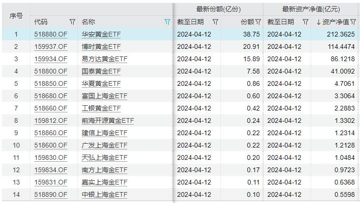Open fund code 518800.OF
This screenshot has height=203, width=360.
click(x=51, y=71)
